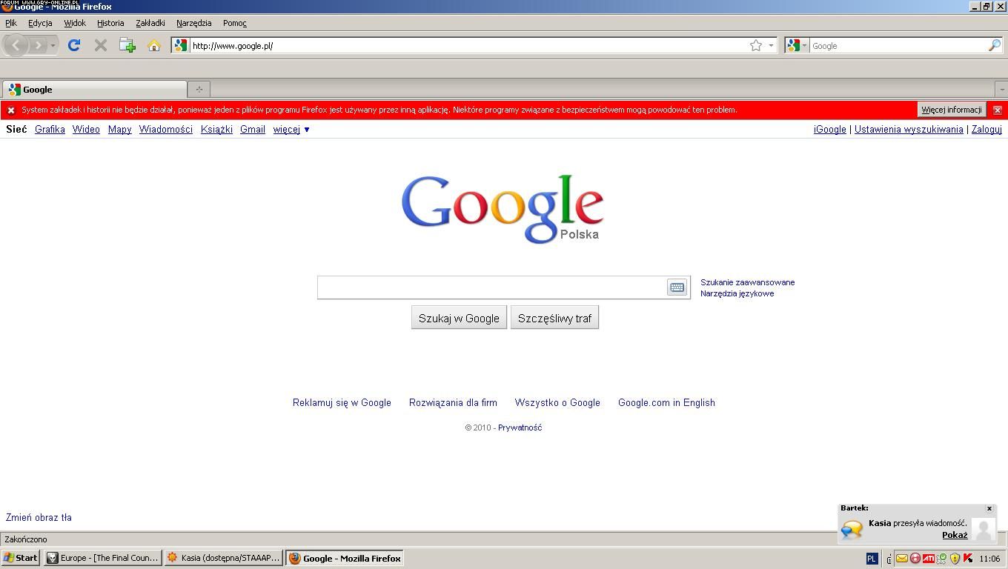The height and width of the screenshot is (569, 1008).
Task: Open Narzędzia językowe link
Action: point(737,293)
